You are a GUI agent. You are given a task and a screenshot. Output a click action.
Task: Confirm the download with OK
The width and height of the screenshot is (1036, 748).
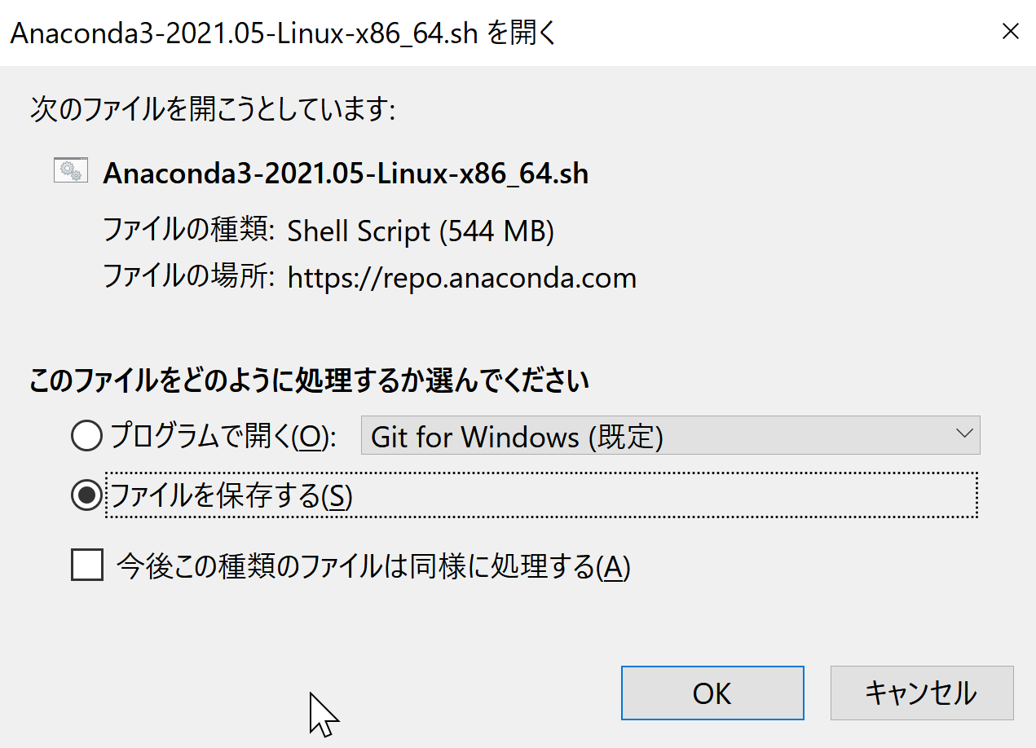point(712,693)
